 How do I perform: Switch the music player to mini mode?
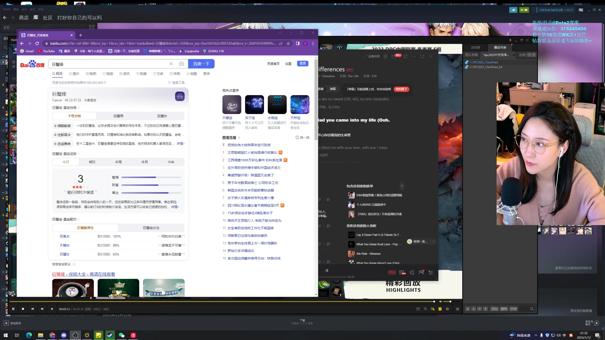coord(406,56)
